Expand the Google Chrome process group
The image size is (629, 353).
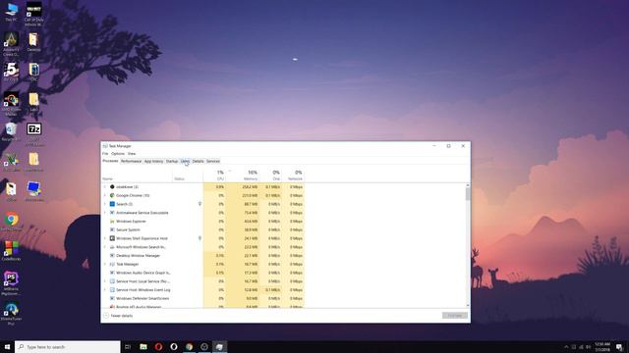click(105, 195)
